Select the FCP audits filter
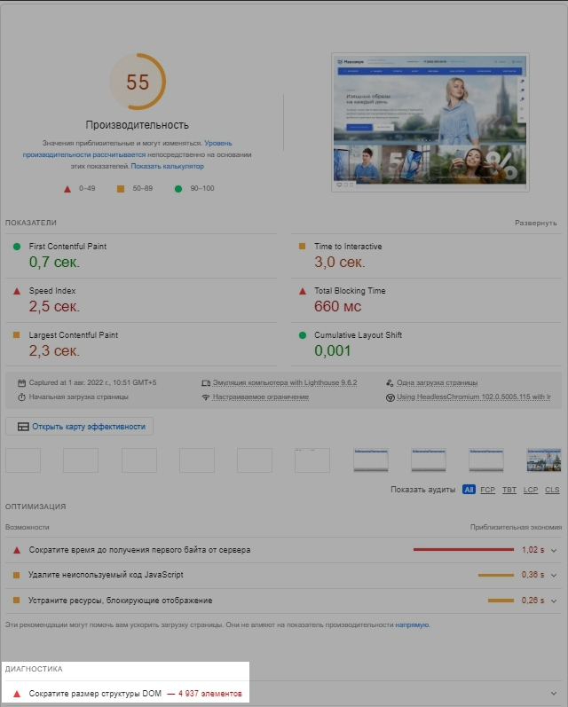This screenshot has height=707, width=568. pos(488,490)
